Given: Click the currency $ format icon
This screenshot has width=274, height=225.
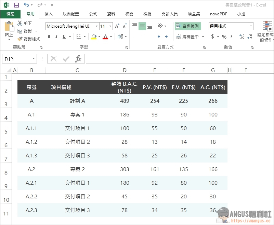Looking at the screenshot, I should point(213,37).
